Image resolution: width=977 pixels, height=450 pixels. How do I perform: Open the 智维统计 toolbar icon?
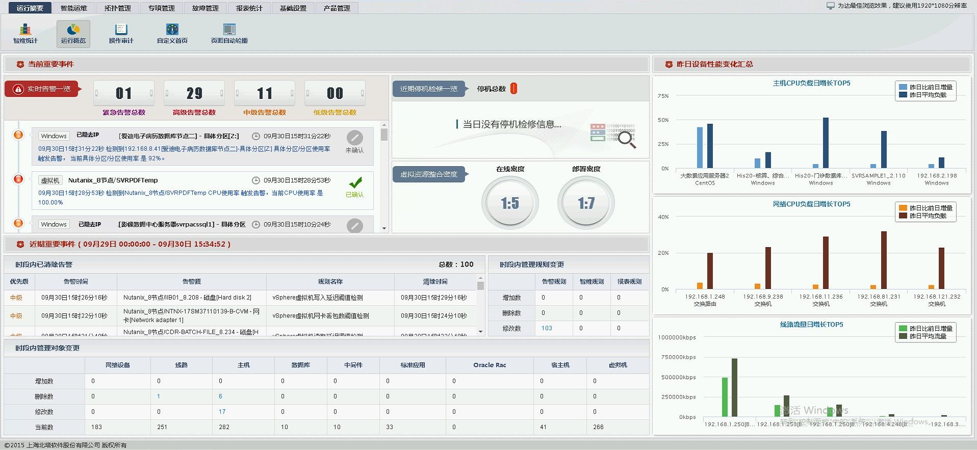[x=25, y=30]
